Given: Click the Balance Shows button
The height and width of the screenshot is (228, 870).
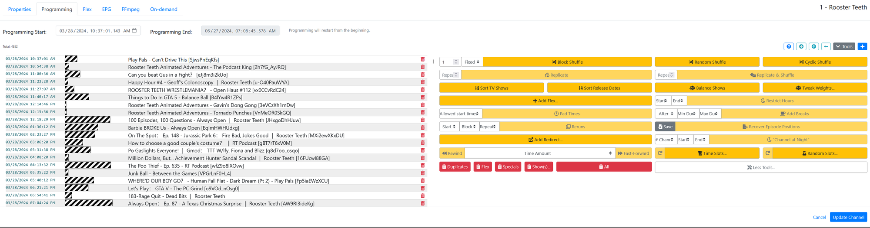Looking at the screenshot, I should (x=707, y=88).
